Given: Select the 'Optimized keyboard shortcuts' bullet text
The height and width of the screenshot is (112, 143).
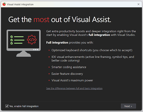Looking at the screenshot, I should (92, 50).
